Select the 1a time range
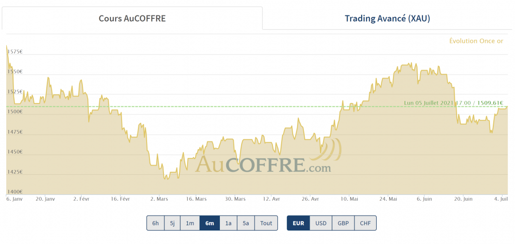The image size is (515, 244). (x=228, y=223)
